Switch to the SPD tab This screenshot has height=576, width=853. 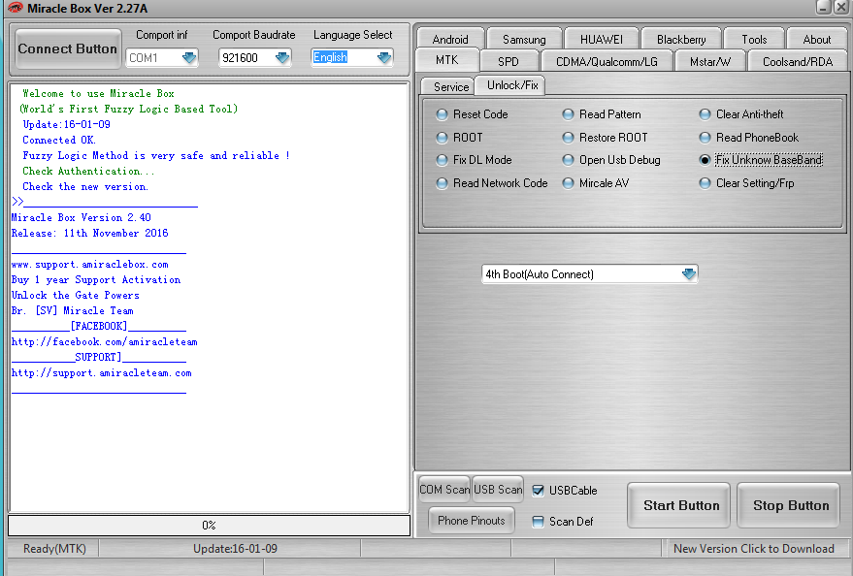pos(509,61)
